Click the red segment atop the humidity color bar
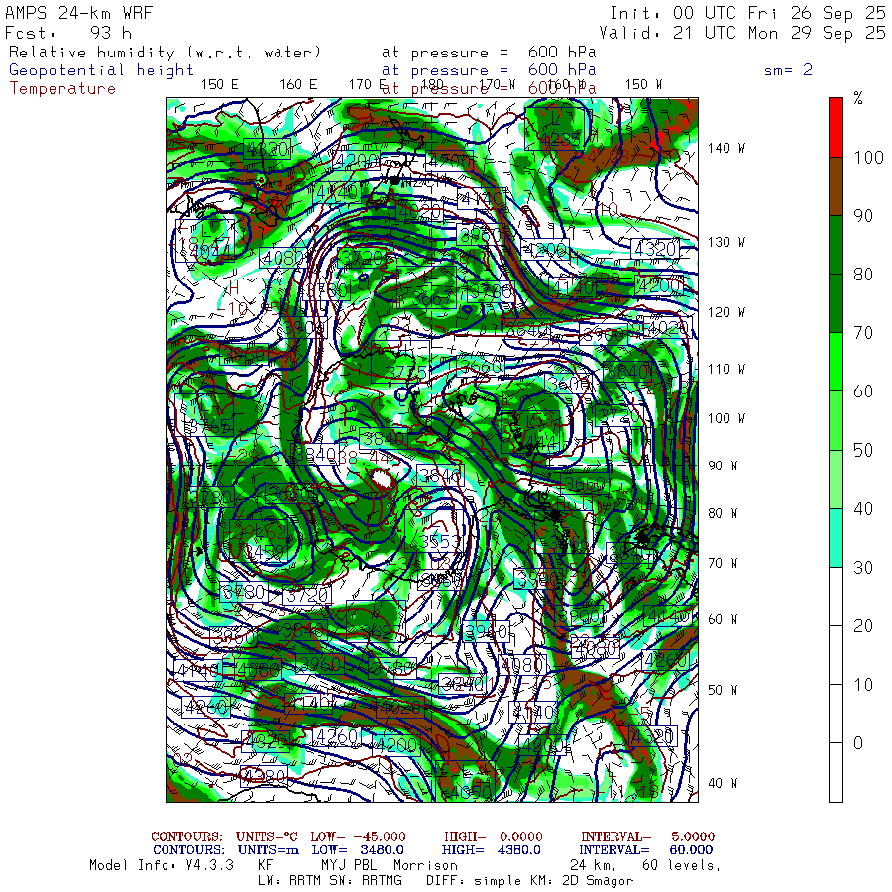This screenshot has width=892, height=892. [836, 128]
